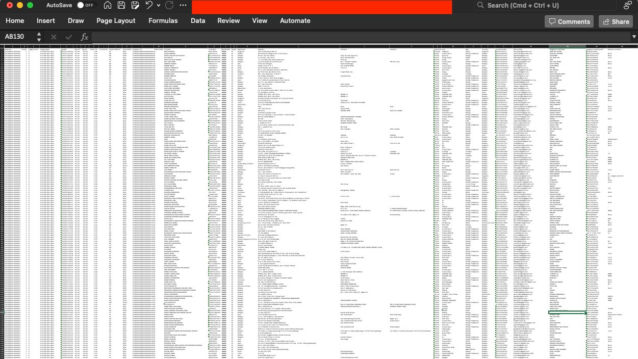Click the Share button

click(x=616, y=21)
